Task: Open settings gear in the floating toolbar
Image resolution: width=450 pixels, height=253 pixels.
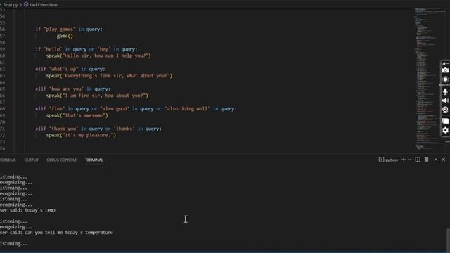Action: (445, 130)
